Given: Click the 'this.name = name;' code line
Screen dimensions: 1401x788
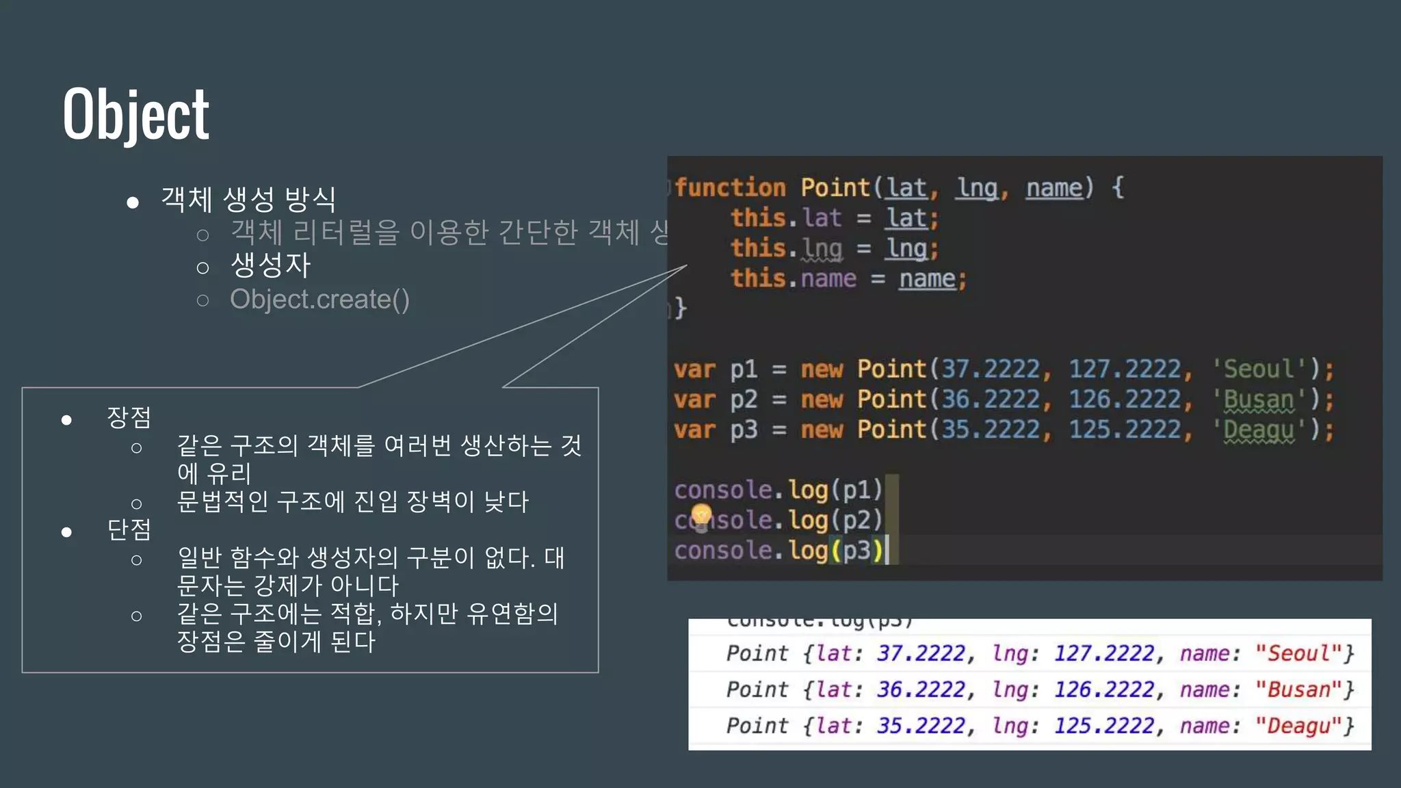Looking at the screenshot, I should (848, 278).
